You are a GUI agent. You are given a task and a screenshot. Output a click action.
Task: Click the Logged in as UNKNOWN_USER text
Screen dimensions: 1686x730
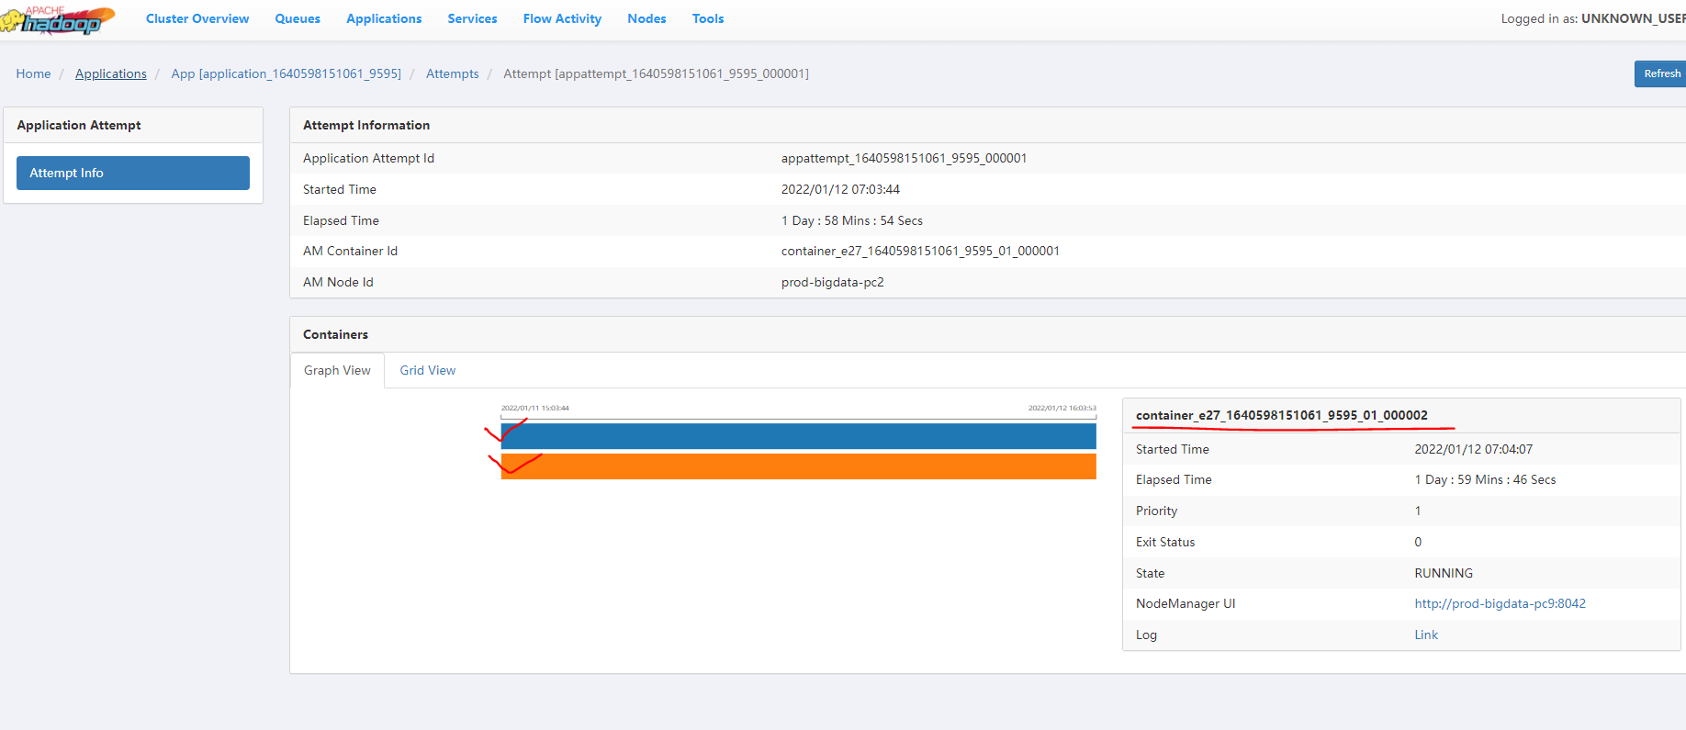pyautogui.click(x=1592, y=18)
